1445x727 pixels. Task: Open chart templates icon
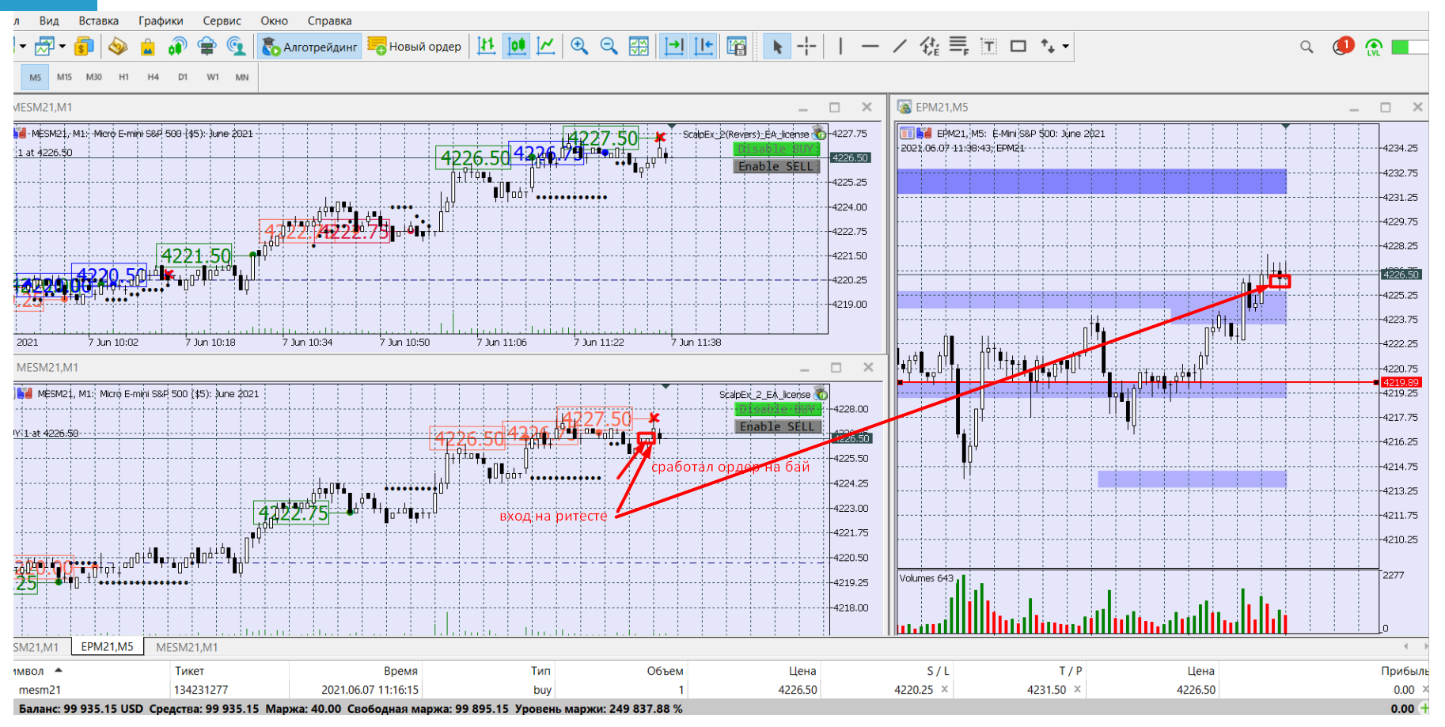tap(737, 47)
